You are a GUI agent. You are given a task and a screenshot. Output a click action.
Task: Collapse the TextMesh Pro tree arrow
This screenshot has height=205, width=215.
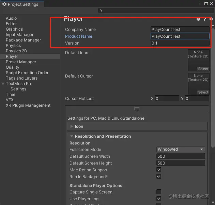[x=3, y=84]
